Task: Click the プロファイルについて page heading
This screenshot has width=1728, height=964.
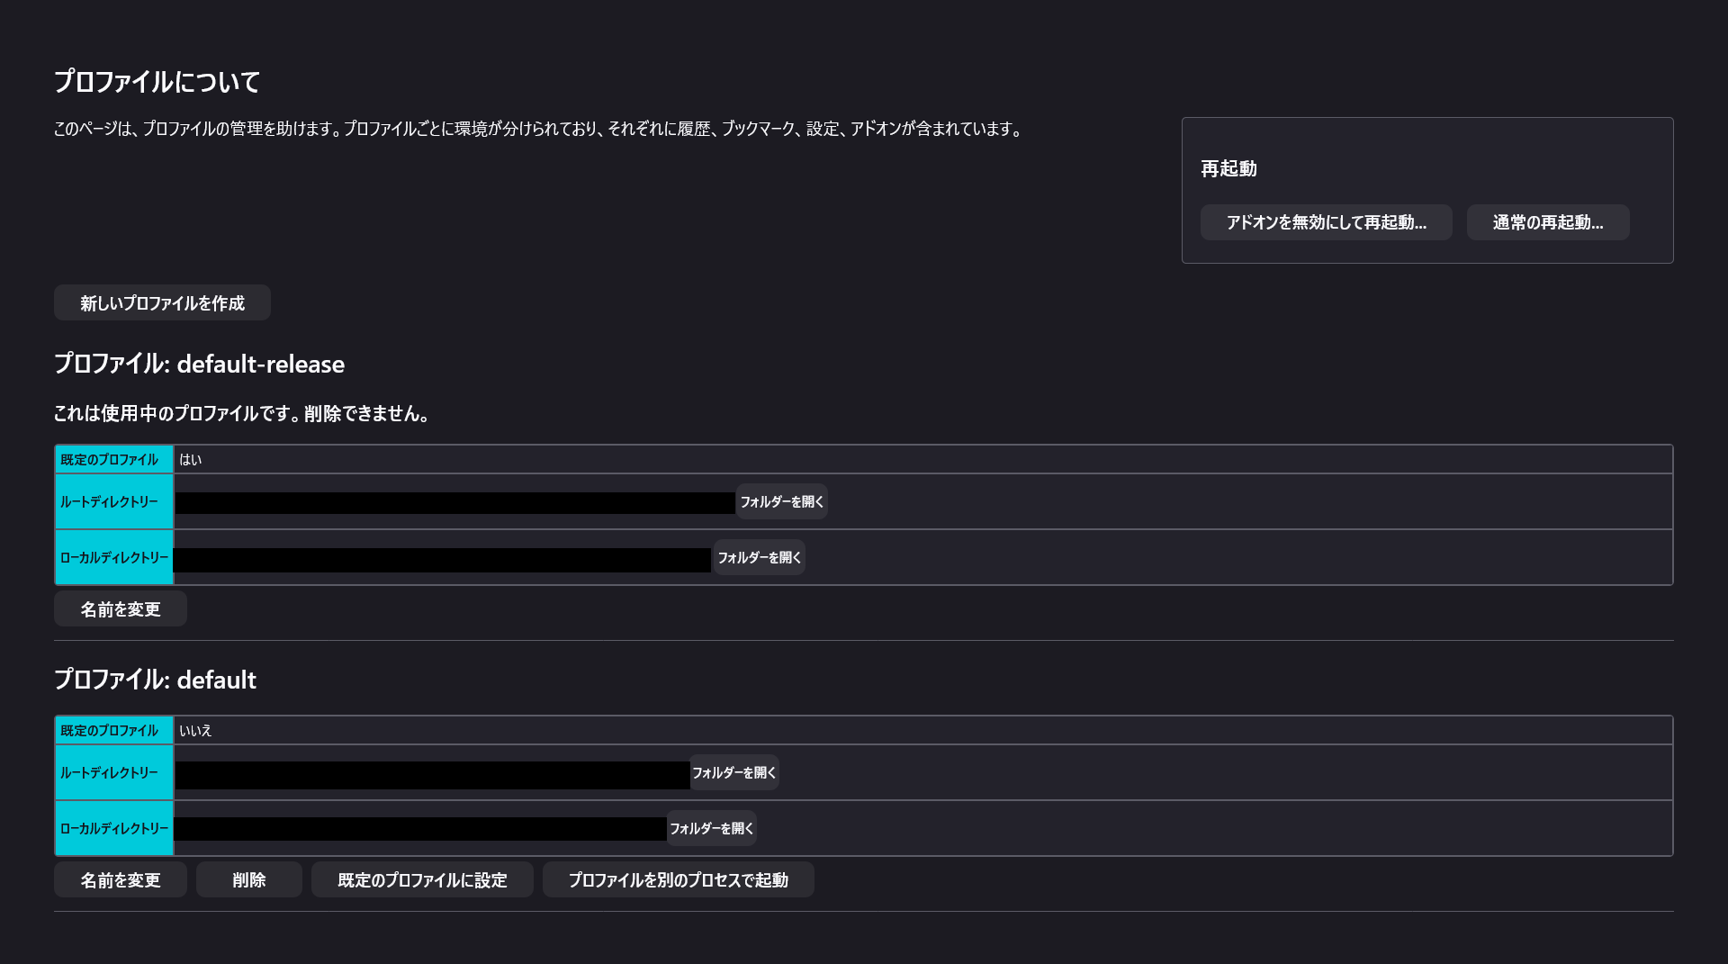Action: 157,82
